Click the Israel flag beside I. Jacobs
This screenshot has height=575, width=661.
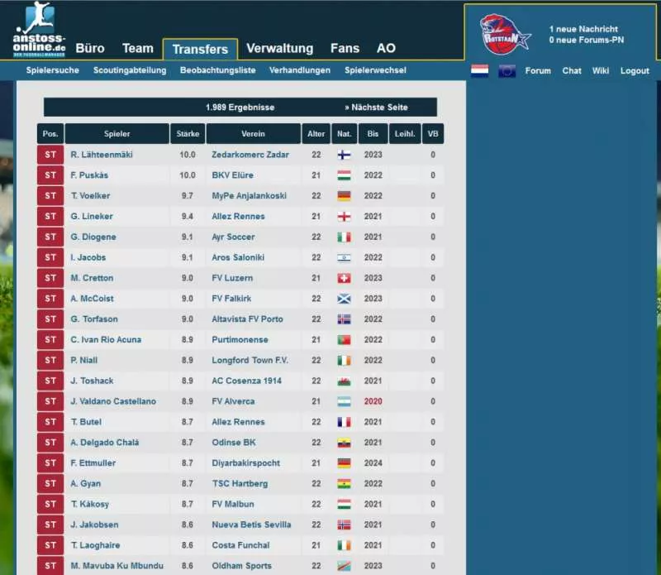346,257
